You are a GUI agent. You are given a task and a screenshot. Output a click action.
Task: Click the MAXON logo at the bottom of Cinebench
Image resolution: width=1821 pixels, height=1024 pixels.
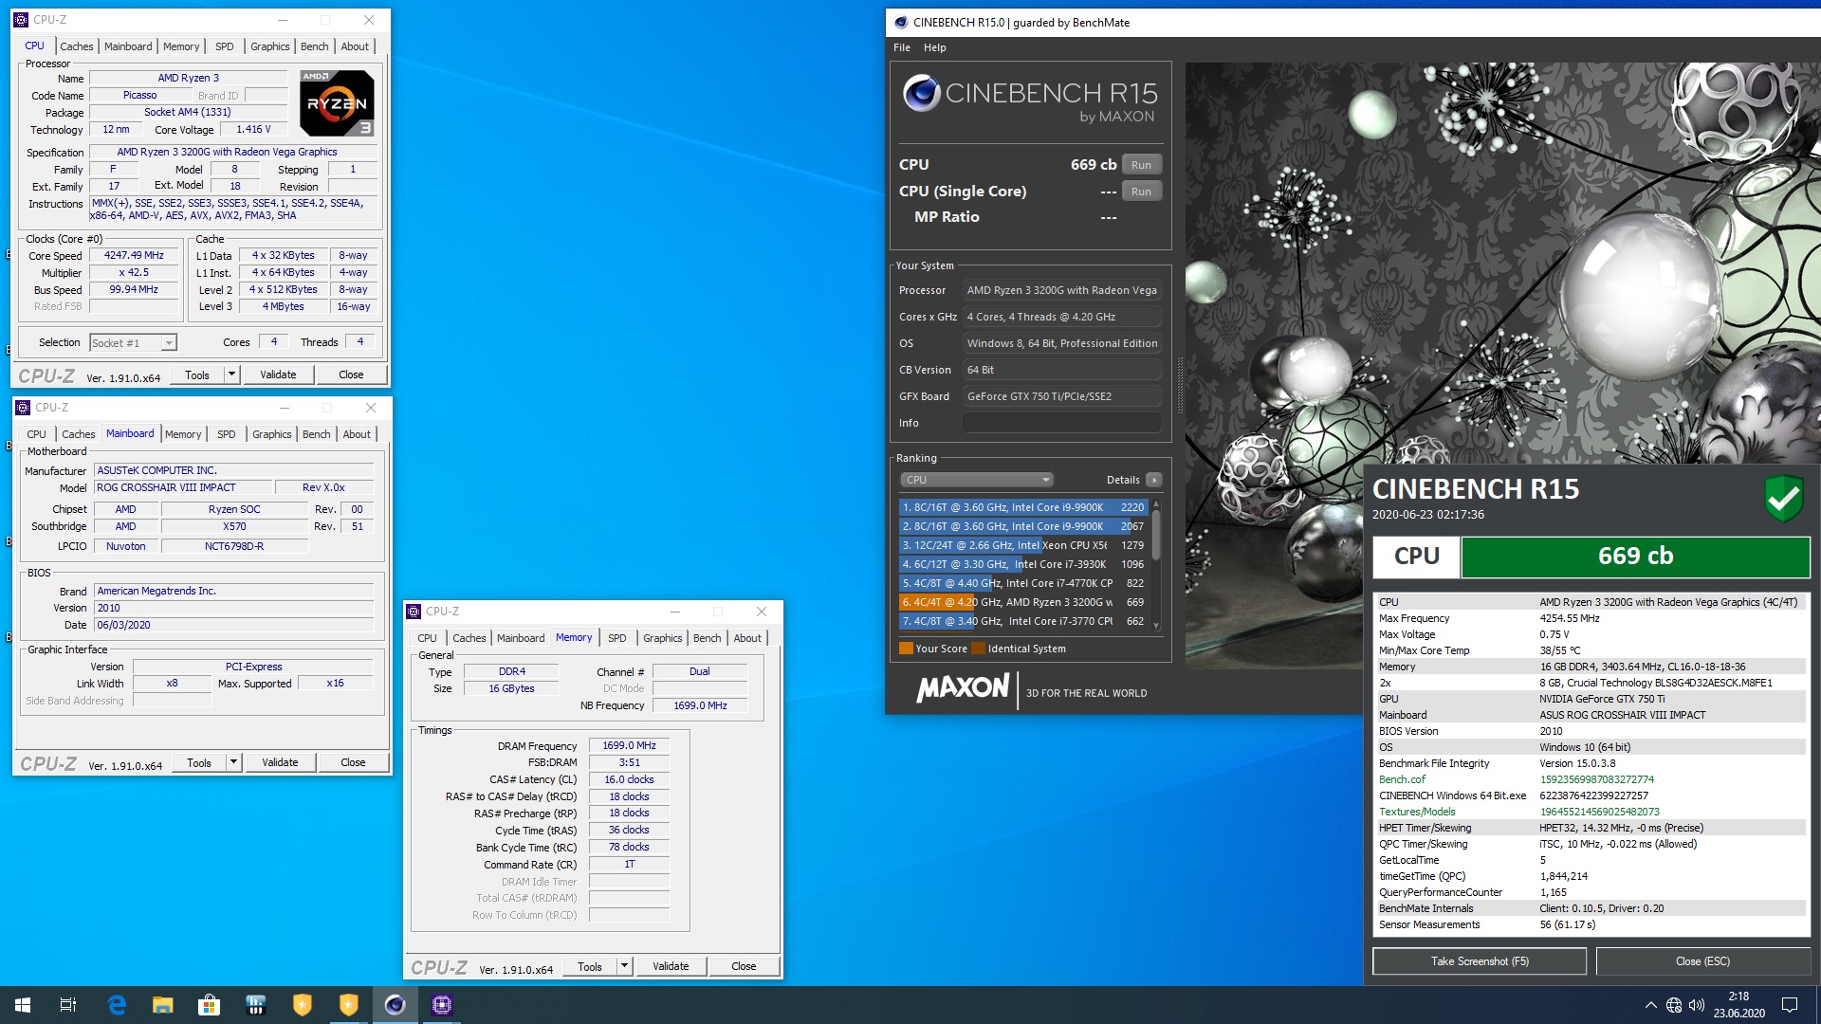point(963,688)
